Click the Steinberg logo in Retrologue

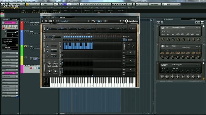tap(131, 21)
